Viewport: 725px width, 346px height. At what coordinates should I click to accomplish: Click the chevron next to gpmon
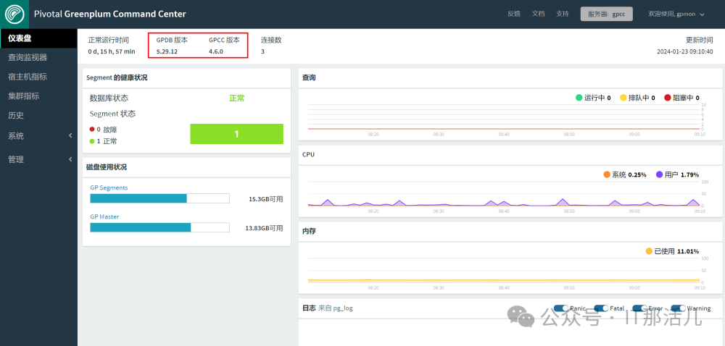pos(702,14)
